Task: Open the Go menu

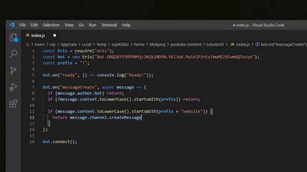Action: coord(81,25)
